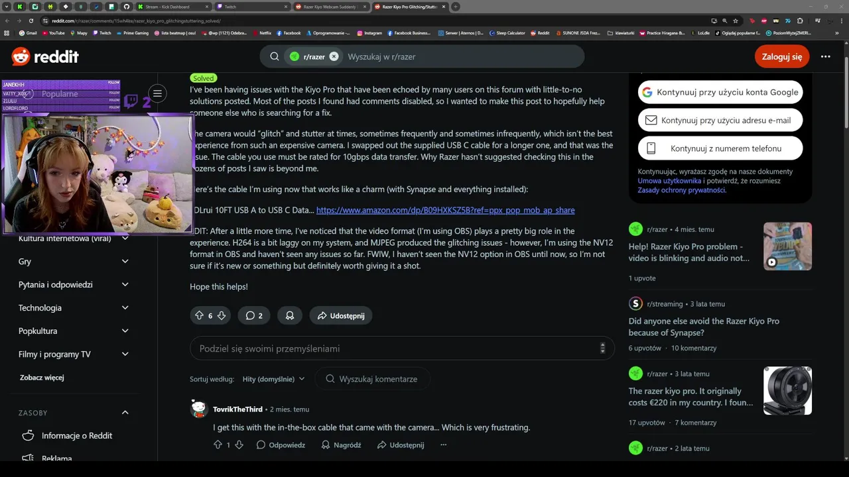This screenshot has width=849, height=477.
Task: Downvote TovrikTheThird's comment
Action: pyautogui.click(x=239, y=445)
